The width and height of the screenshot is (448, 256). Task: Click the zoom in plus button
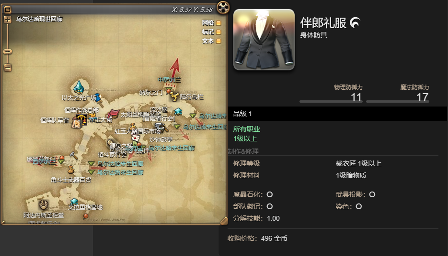(8, 20)
